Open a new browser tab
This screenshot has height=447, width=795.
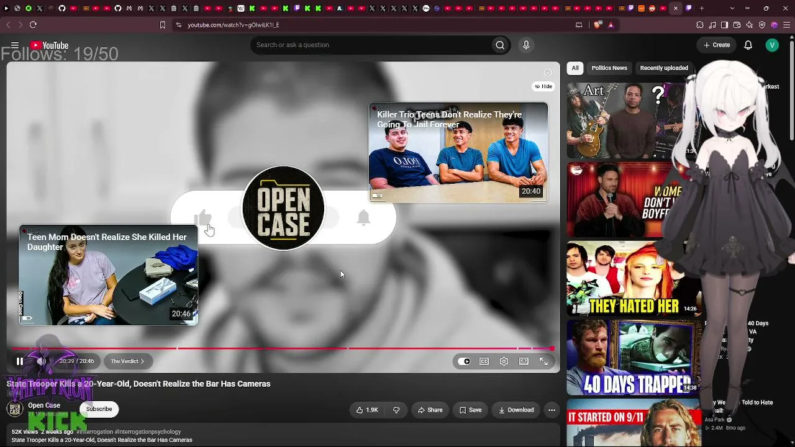point(702,9)
